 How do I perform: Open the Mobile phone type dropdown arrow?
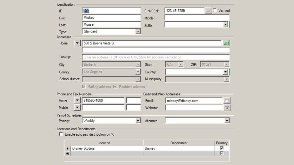tap(77, 107)
